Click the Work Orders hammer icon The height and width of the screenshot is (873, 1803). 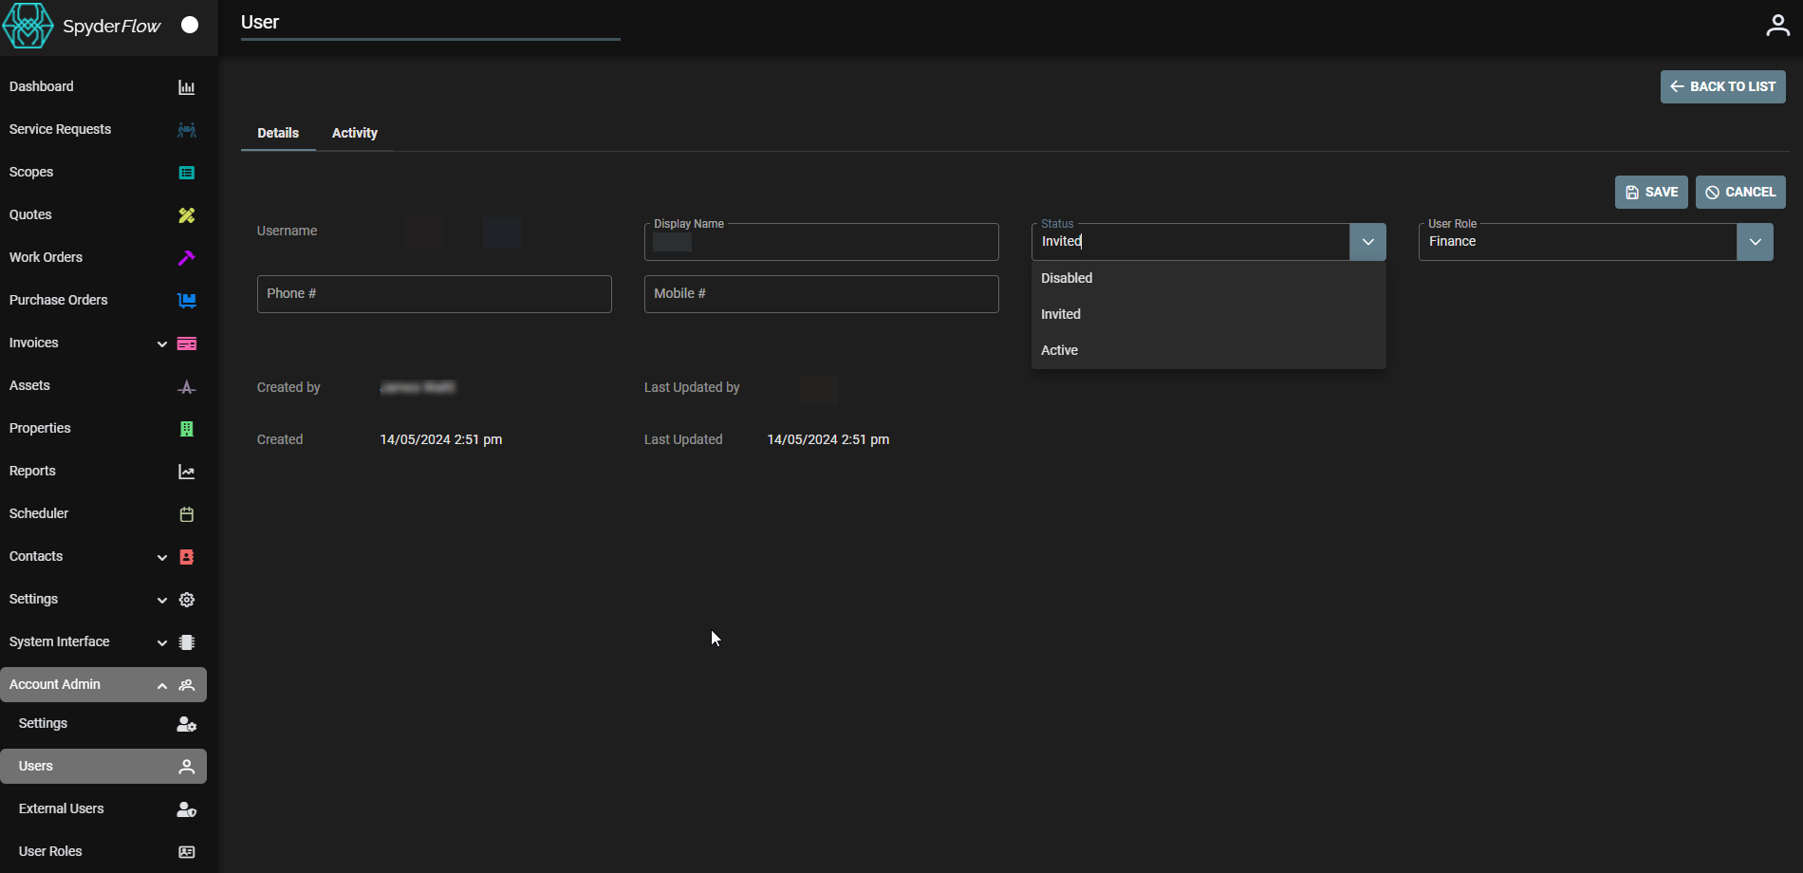186,258
